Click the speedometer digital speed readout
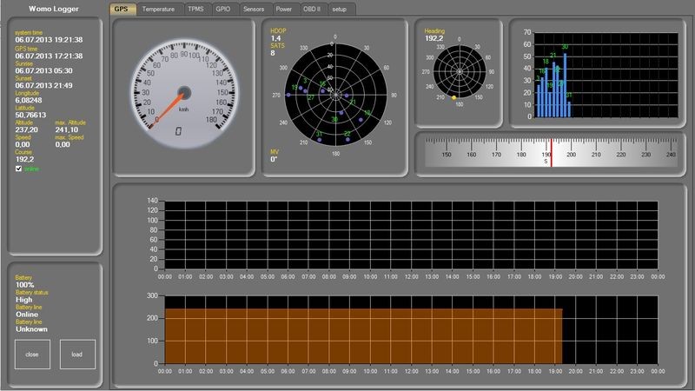This screenshot has width=695, height=391. 178,130
